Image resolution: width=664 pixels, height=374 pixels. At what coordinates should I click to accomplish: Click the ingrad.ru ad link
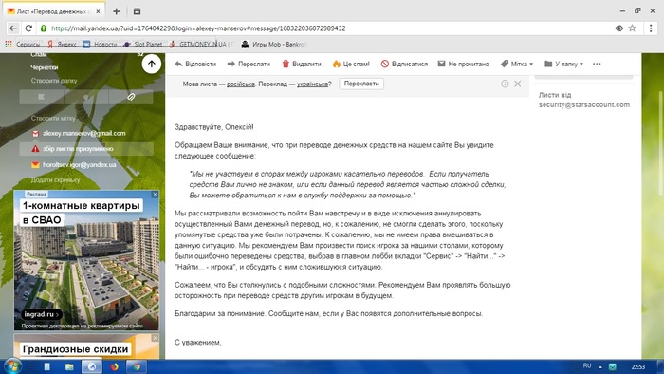42,314
